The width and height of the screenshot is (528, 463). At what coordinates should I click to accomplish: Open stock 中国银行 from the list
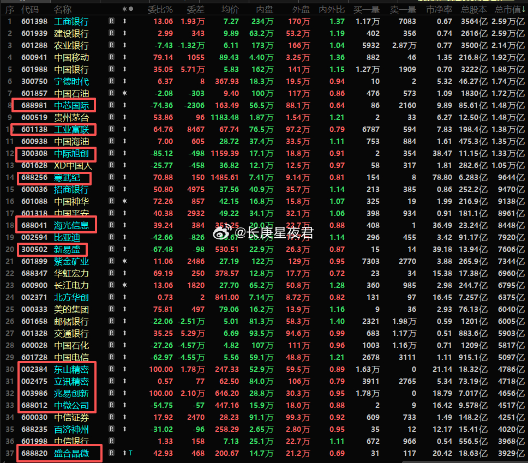pyautogui.click(x=71, y=69)
